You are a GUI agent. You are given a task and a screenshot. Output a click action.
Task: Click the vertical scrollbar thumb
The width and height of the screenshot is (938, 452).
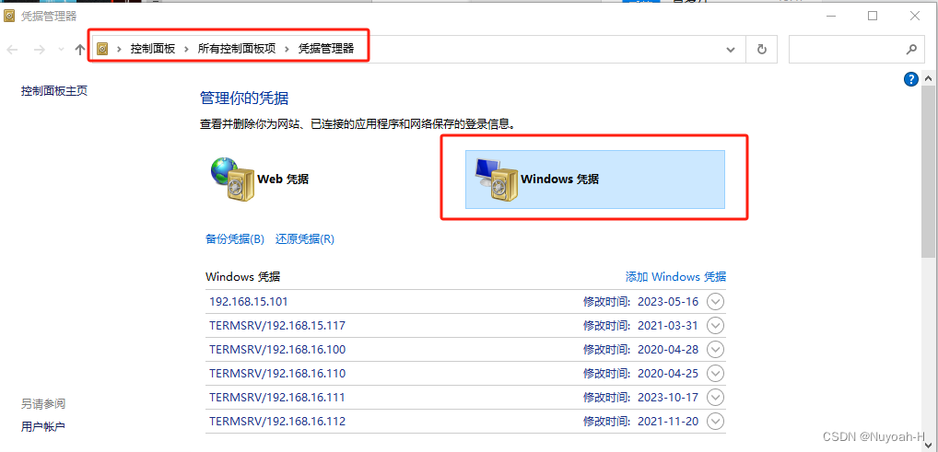pyautogui.click(x=928, y=172)
